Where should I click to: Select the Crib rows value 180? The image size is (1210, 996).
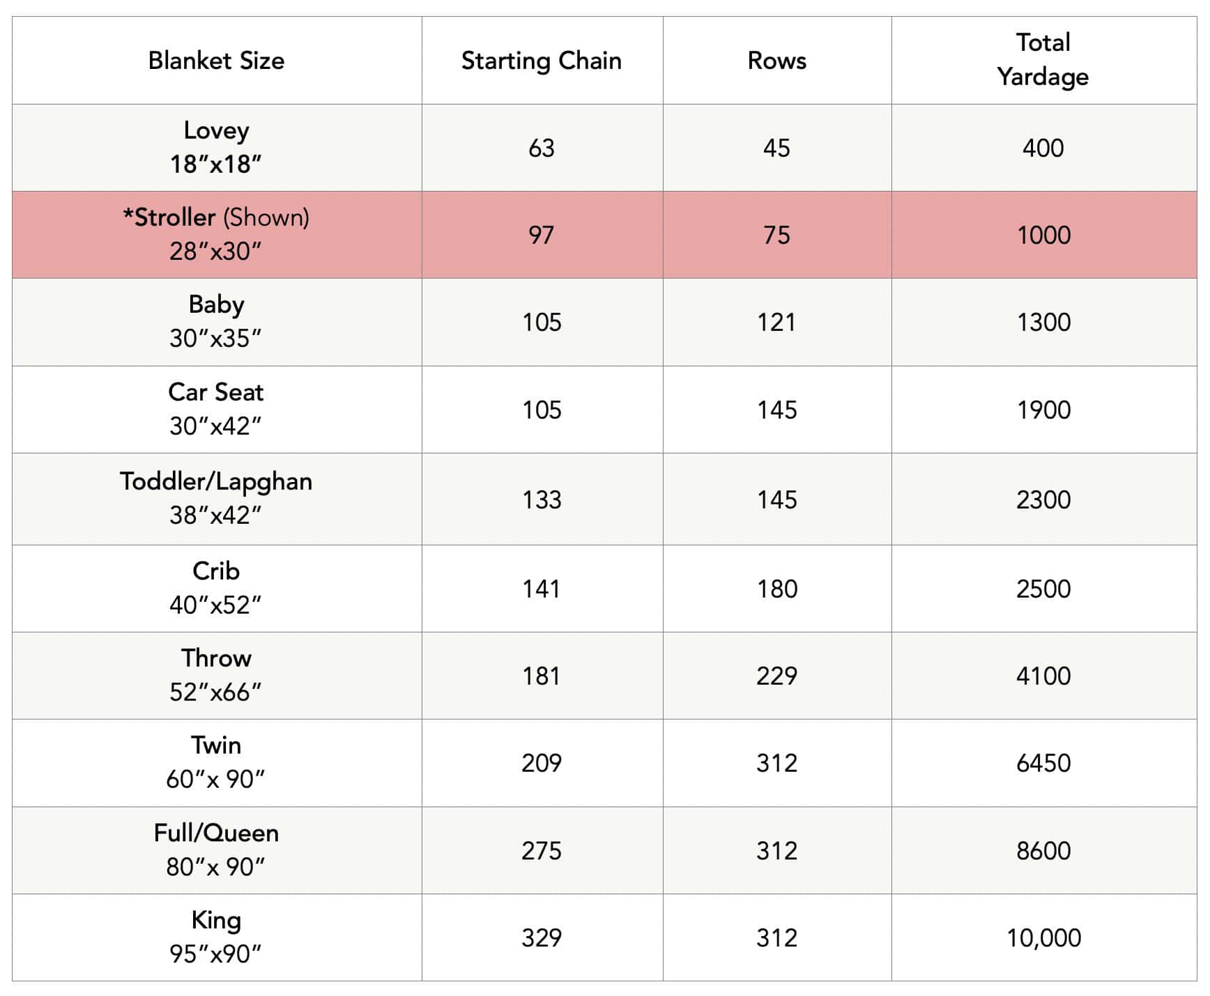777,589
